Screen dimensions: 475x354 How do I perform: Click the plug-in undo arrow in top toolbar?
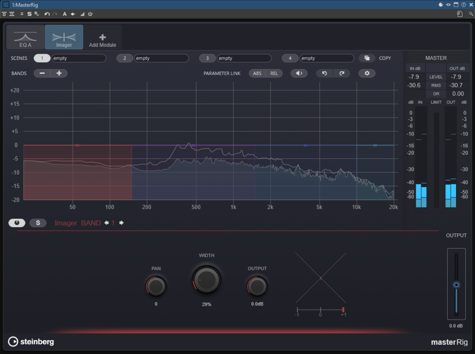tap(47, 14)
